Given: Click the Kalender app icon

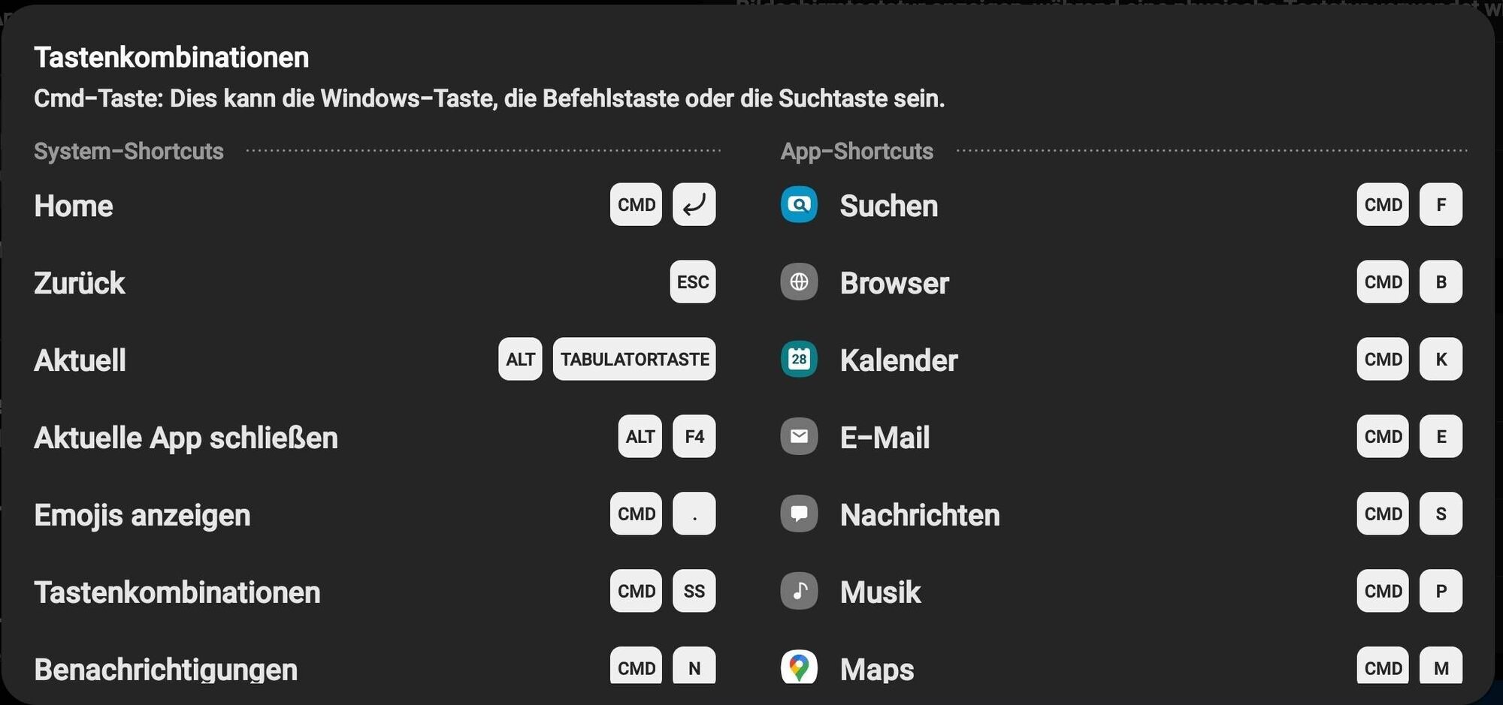Looking at the screenshot, I should pyautogui.click(x=799, y=360).
